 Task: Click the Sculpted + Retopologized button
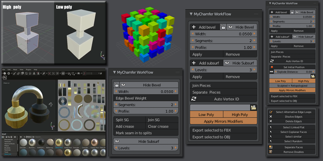pyautogui.click(x=292, y=86)
